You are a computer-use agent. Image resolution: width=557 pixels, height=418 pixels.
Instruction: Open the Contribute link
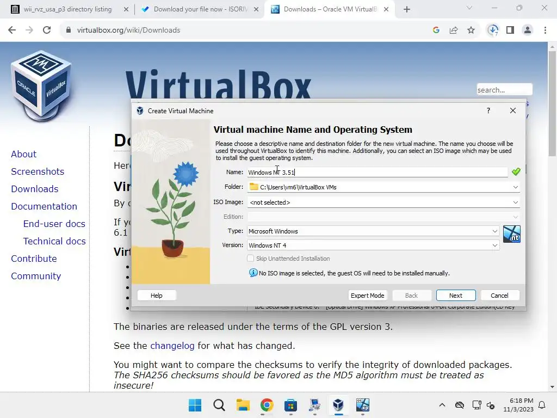point(34,259)
